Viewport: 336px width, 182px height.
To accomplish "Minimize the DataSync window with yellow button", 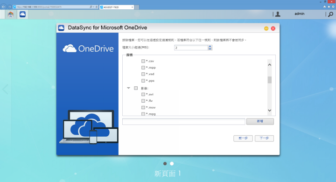I will (x=266, y=28).
